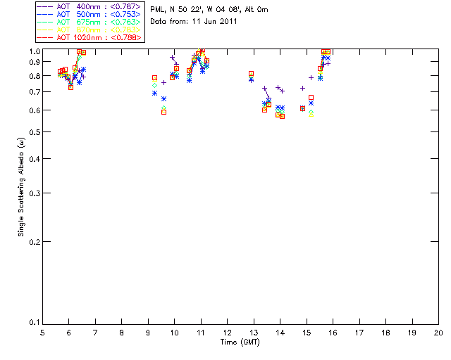Click the 5 on the time axis
The width and height of the screenshot is (451, 360).
(x=42, y=332)
